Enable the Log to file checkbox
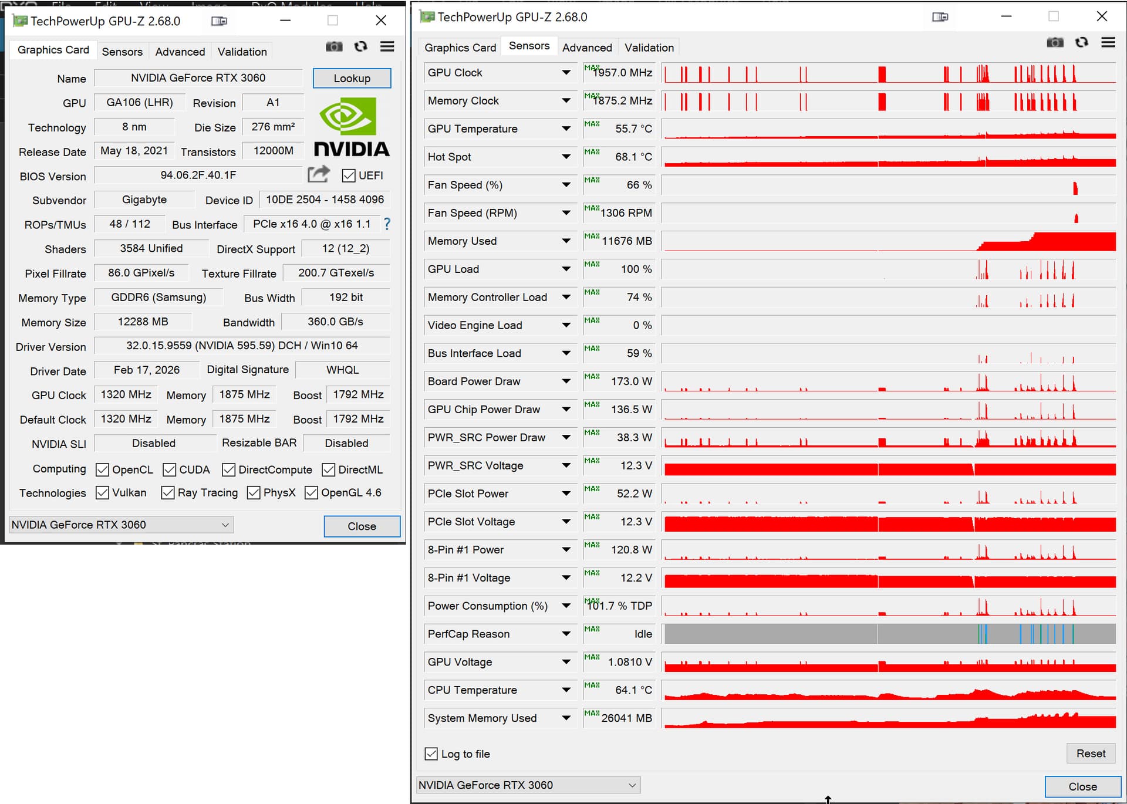This screenshot has width=1127, height=804. click(x=431, y=754)
